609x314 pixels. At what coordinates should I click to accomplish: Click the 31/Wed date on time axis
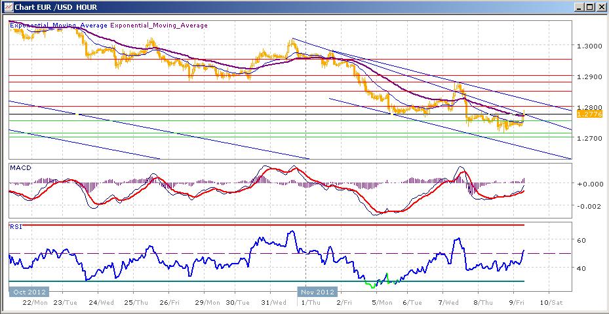tap(273, 303)
